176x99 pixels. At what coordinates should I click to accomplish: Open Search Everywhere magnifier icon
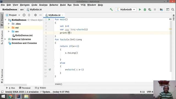(x=173, y=10)
